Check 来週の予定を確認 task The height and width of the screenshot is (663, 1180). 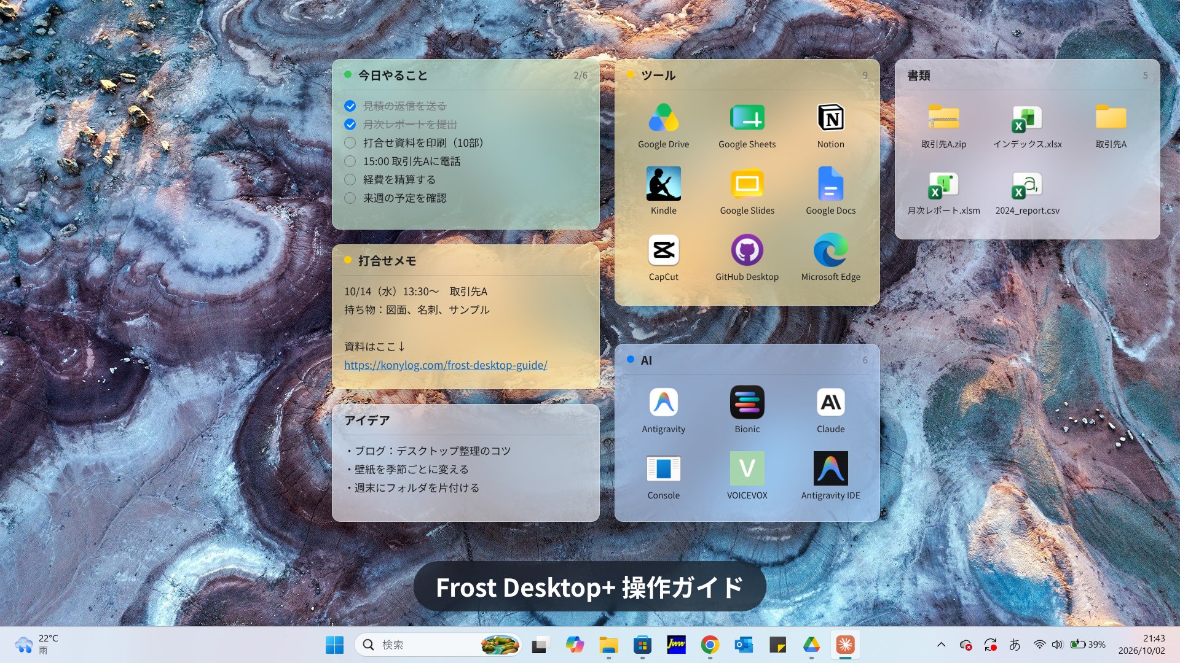pyautogui.click(x=350, y=198)
